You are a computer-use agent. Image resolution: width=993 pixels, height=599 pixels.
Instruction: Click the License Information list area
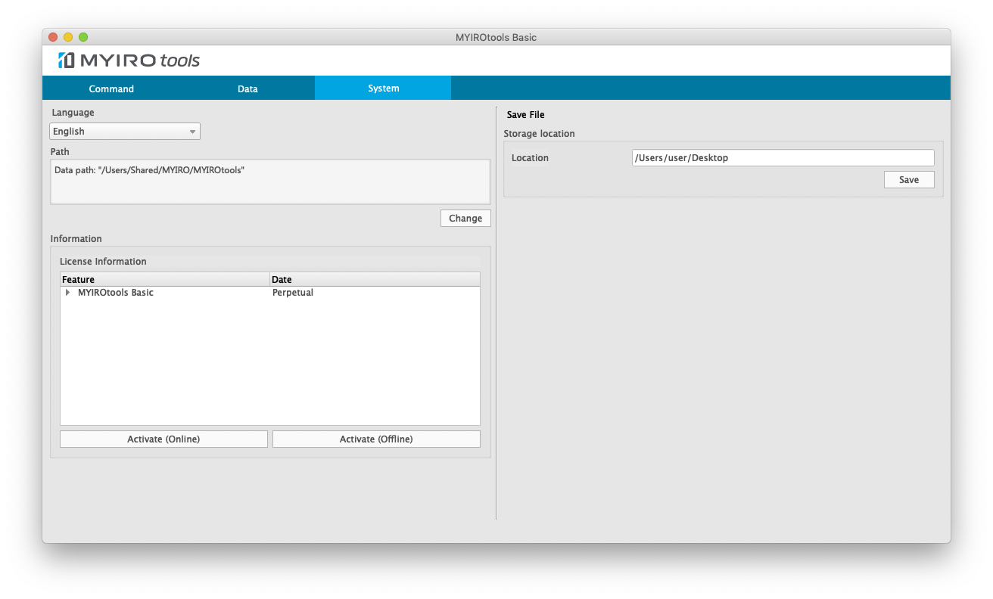click(x=269, y=355)
